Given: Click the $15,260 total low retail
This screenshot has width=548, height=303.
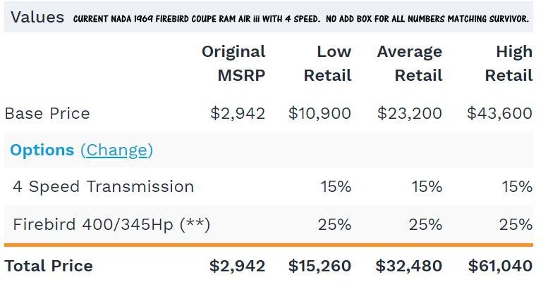Looking at the screenshot, I should pos(319,266).
